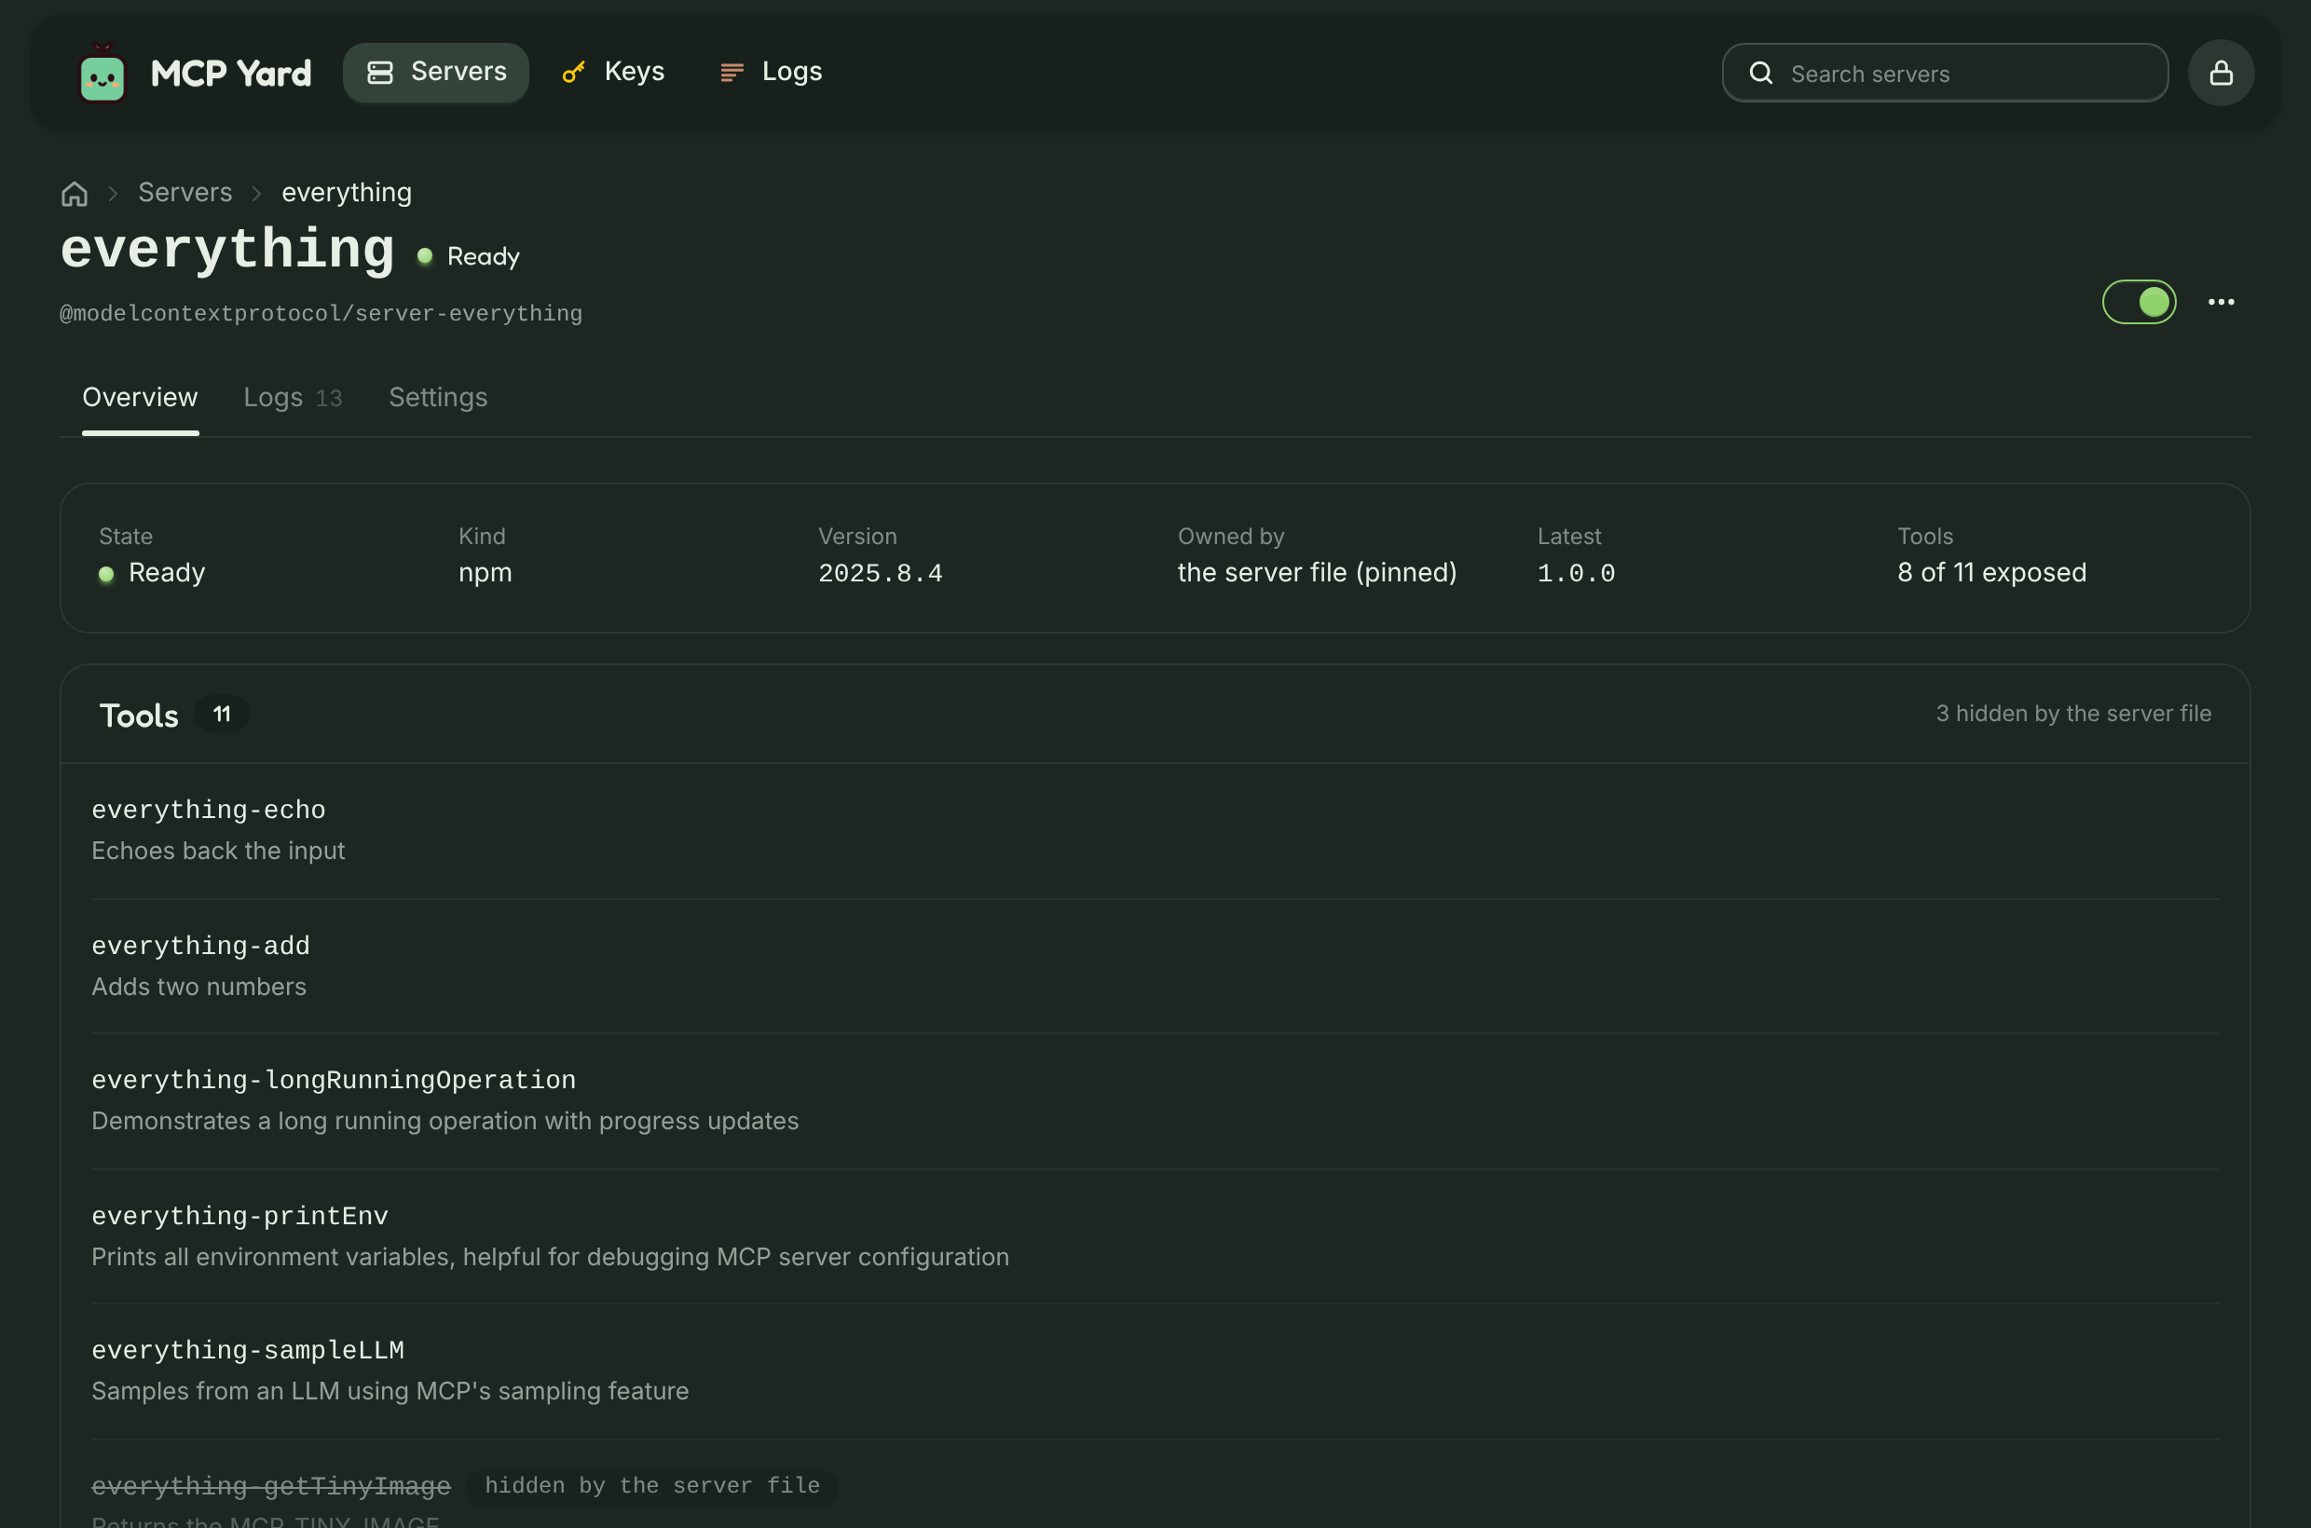Switch to the Logs 13 tab
The image size is (2311, 1528).
click(x=293, y=398)
